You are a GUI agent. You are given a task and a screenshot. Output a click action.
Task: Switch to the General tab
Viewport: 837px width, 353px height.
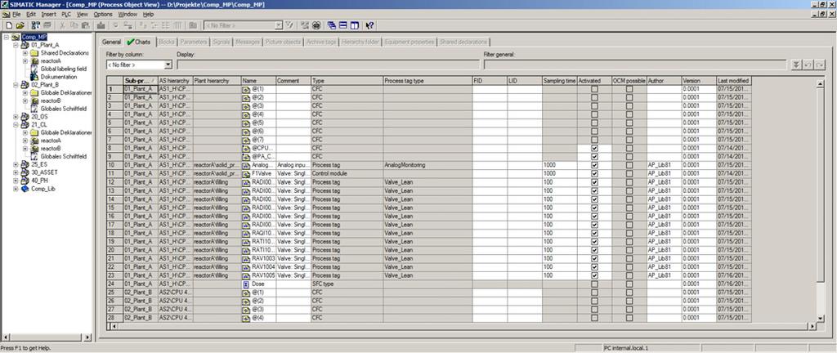tap(111, 42)
